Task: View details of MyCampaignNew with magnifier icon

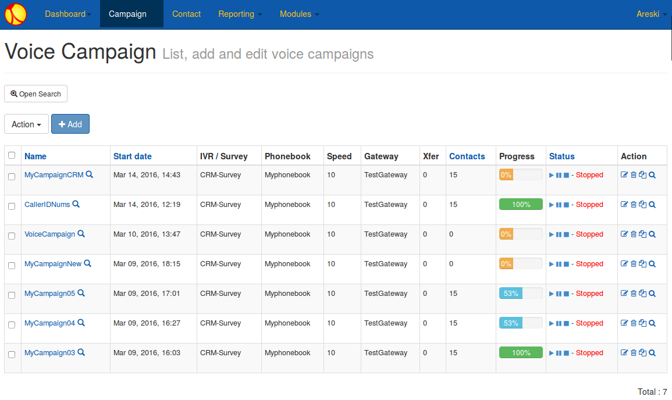Action: (652, 263)
